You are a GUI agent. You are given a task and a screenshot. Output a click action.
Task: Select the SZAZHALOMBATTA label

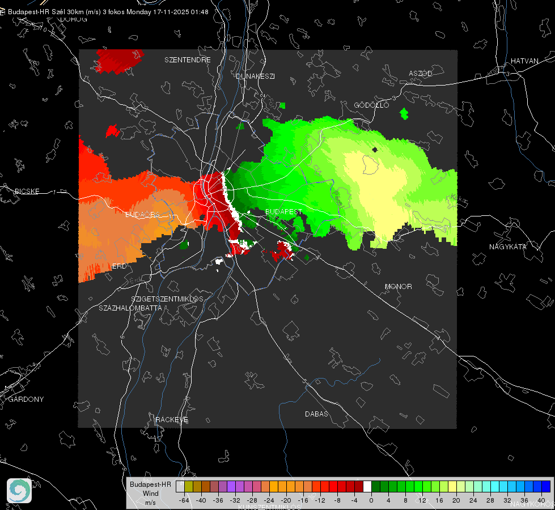130,308
